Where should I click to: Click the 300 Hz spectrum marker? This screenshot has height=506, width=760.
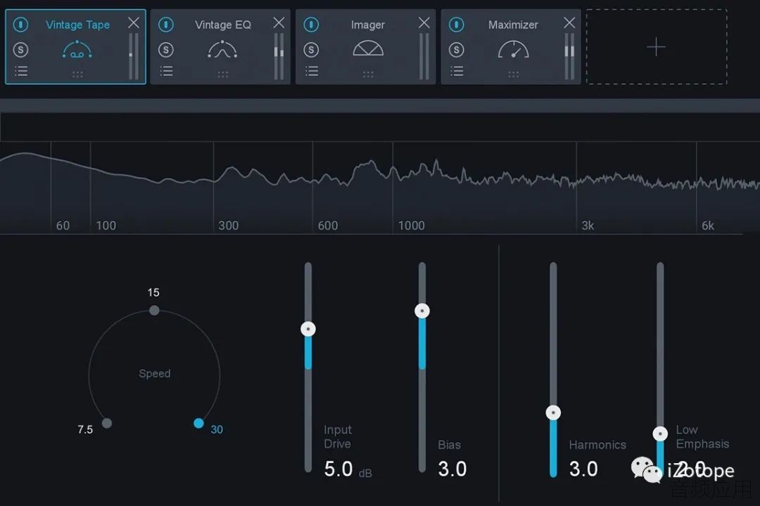[228, 225]
